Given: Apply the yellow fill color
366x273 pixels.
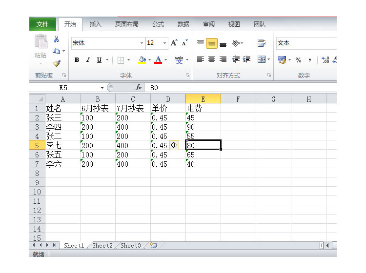Looking at the screenshot, I should tap(142, 60).
